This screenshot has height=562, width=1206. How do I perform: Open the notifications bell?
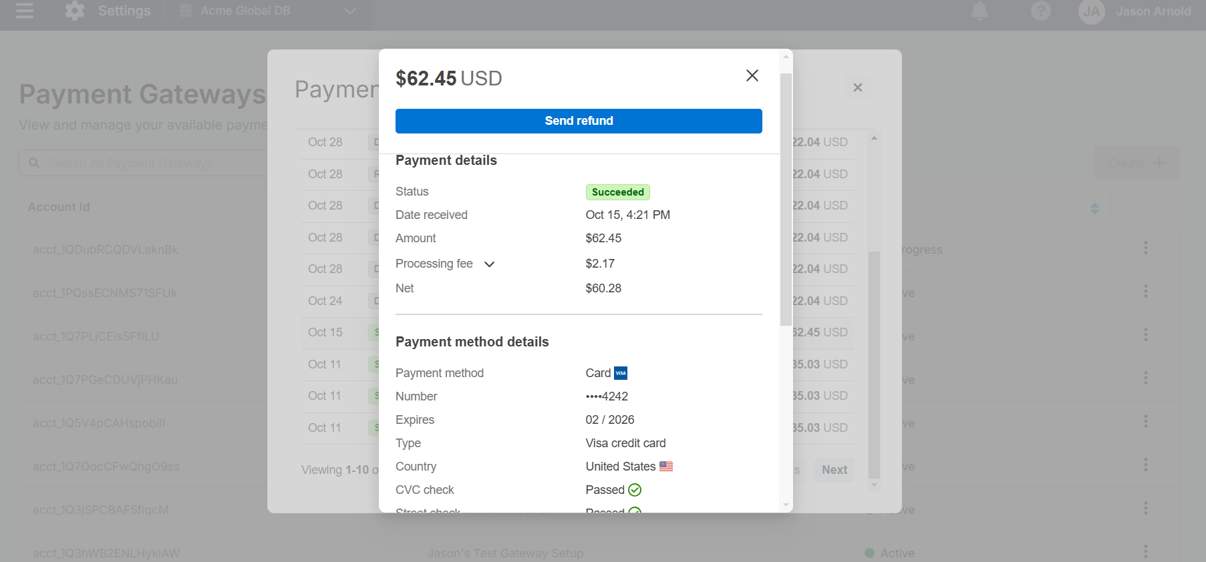[x=979, y=11]
